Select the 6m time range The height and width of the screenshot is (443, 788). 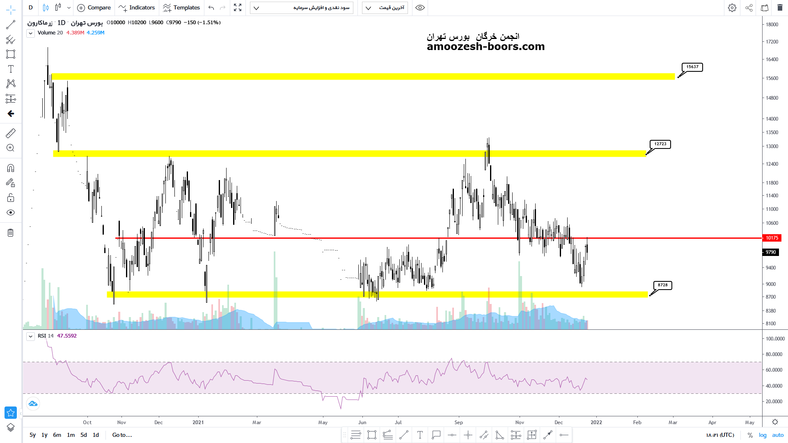(57, 435)
